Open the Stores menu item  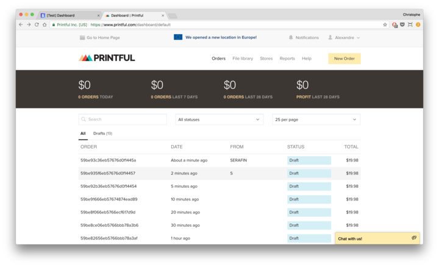[x=266, y=59]
